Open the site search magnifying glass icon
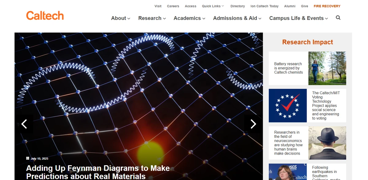This screenshot has width=368, height=180. point(338,18)
